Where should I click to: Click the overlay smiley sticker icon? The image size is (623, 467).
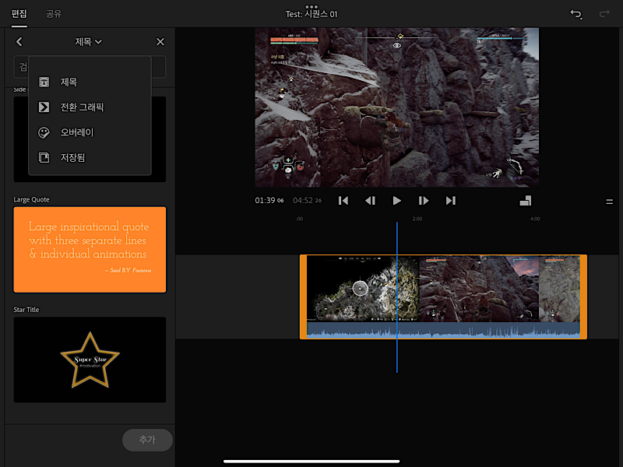click(x=44, y=132)
